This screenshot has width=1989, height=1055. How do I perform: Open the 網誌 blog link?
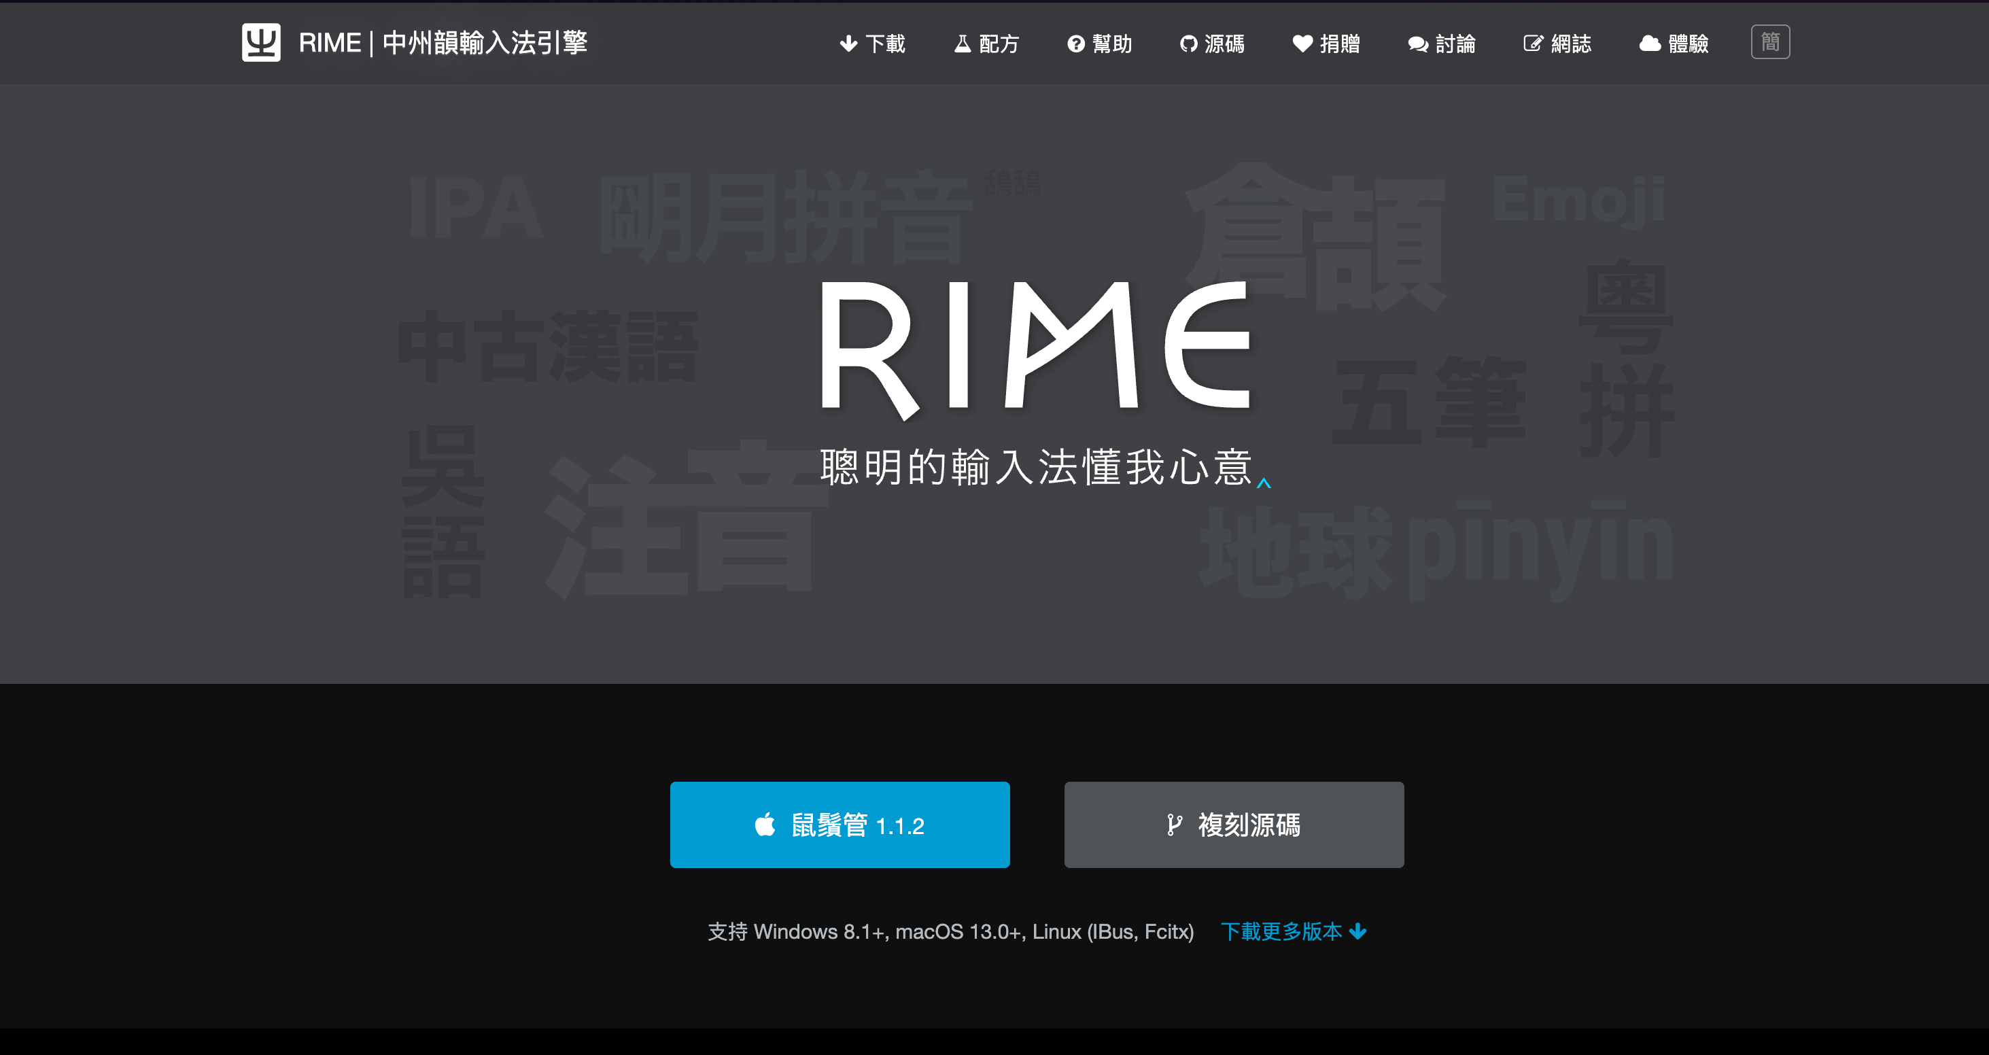[1557, 44]
